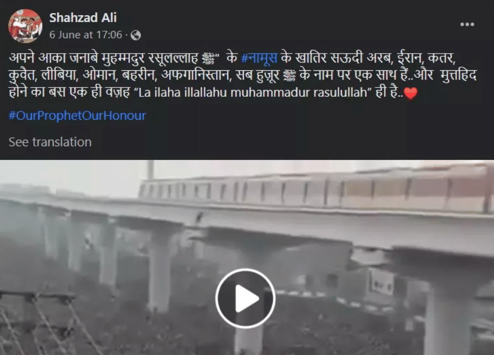Image resolution: width=494 pixels, height=355 pixels.
Task: Click the pole above the viaduct in video
Action: coord(151,170)
